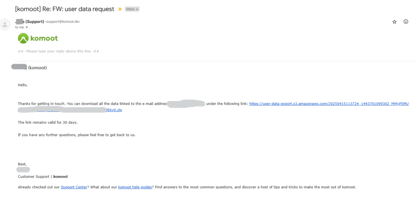Click the "Please type your reply above this line" text
Viewport: 415px width, 198px height.
tap(58, 51)
